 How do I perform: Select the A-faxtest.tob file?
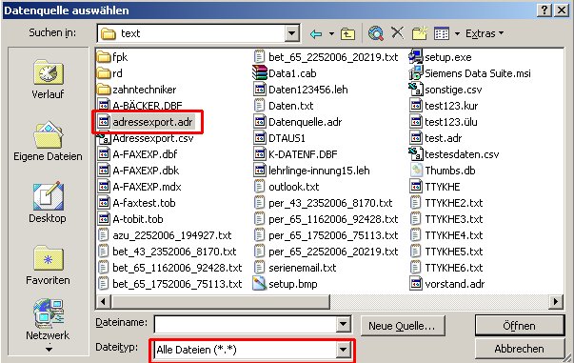pos(136,203)
